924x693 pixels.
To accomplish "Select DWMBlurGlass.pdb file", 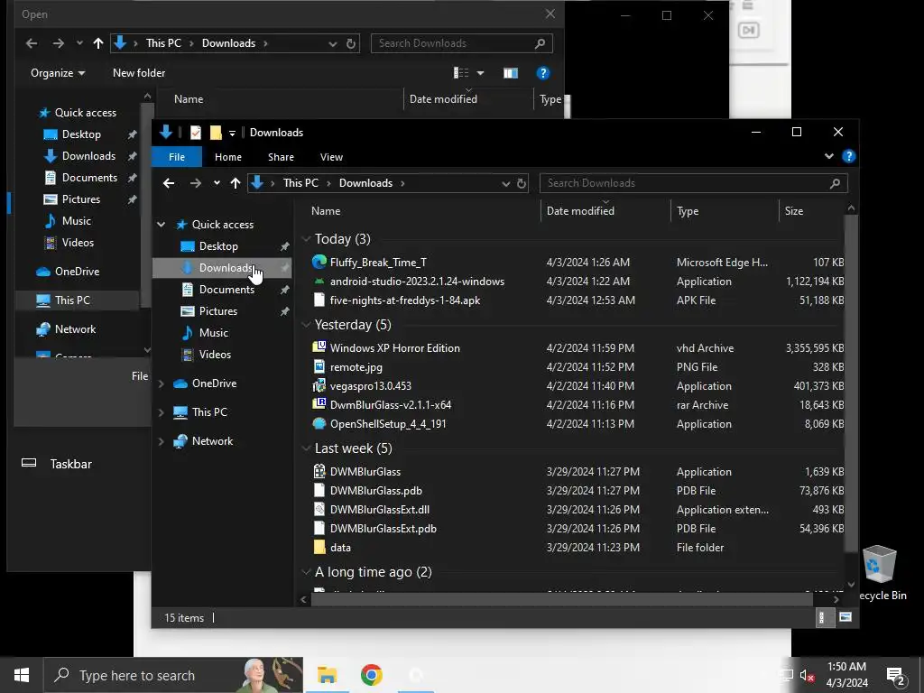I will point(376,490).
